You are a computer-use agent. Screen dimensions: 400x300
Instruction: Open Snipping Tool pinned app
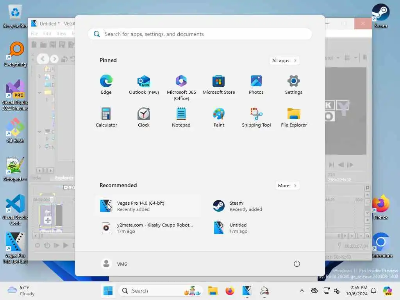click(256, 118)
